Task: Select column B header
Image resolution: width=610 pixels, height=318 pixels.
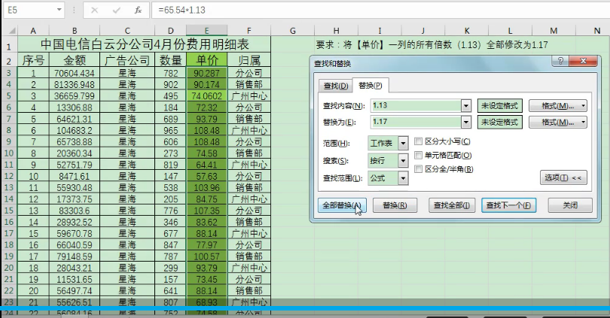Action: (75, 31)
